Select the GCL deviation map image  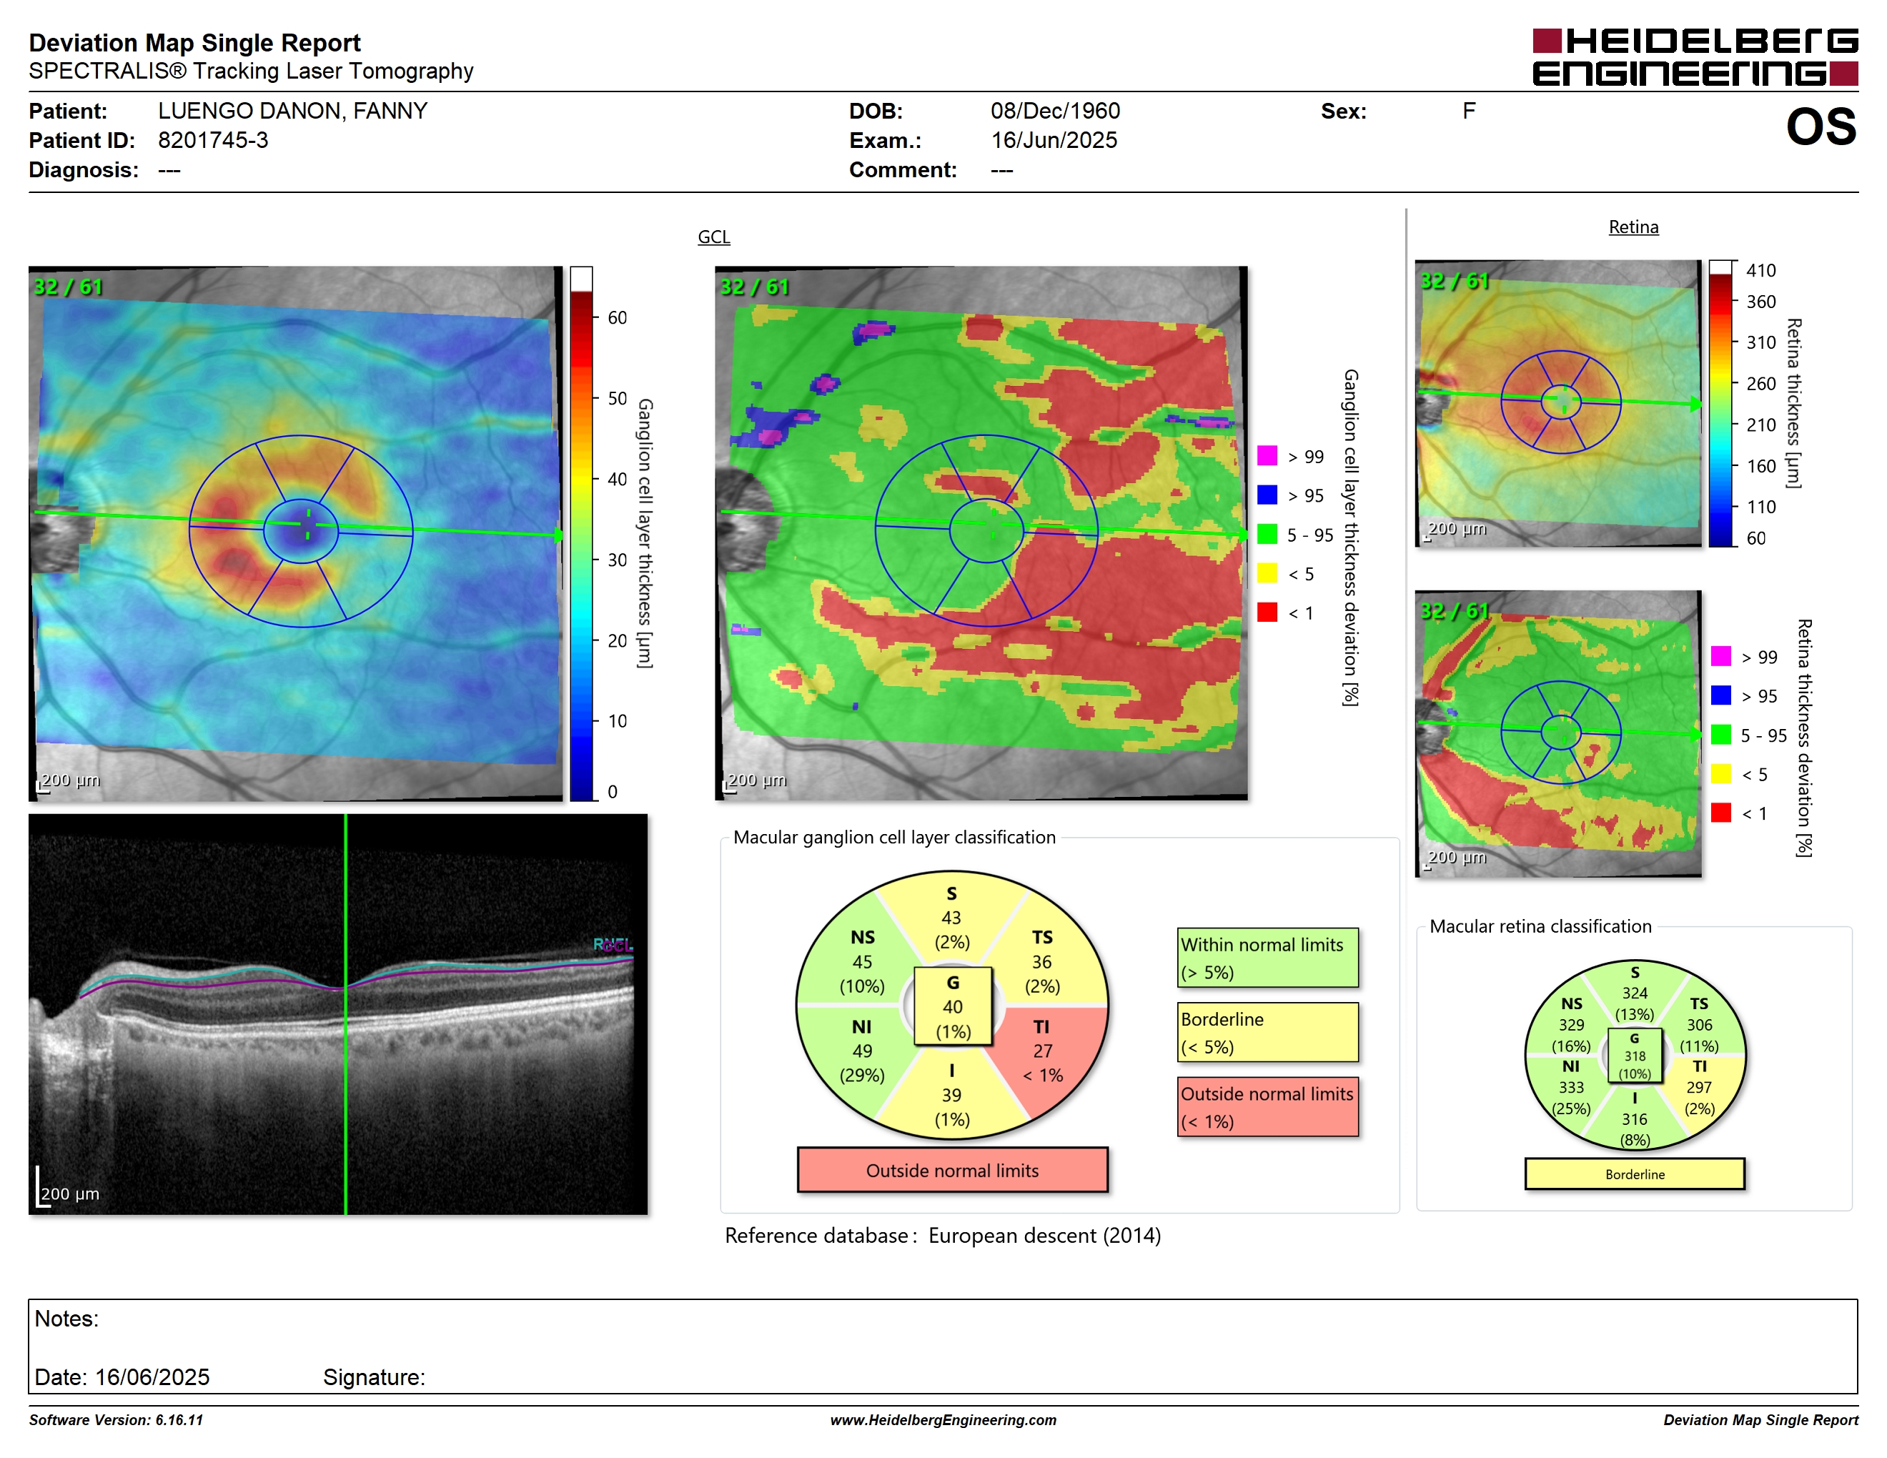coord(981,533)
